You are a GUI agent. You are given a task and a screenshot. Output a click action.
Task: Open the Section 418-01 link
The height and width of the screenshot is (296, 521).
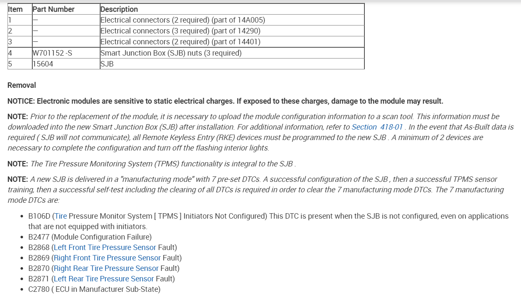377,127
